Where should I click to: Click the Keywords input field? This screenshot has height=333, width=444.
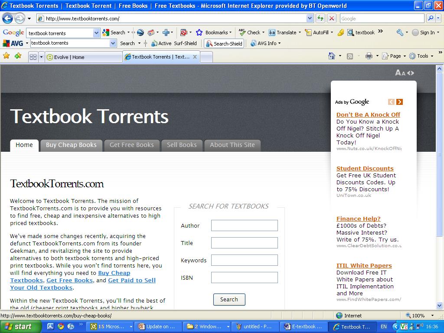pyautogui.click(x=245, y=260)
